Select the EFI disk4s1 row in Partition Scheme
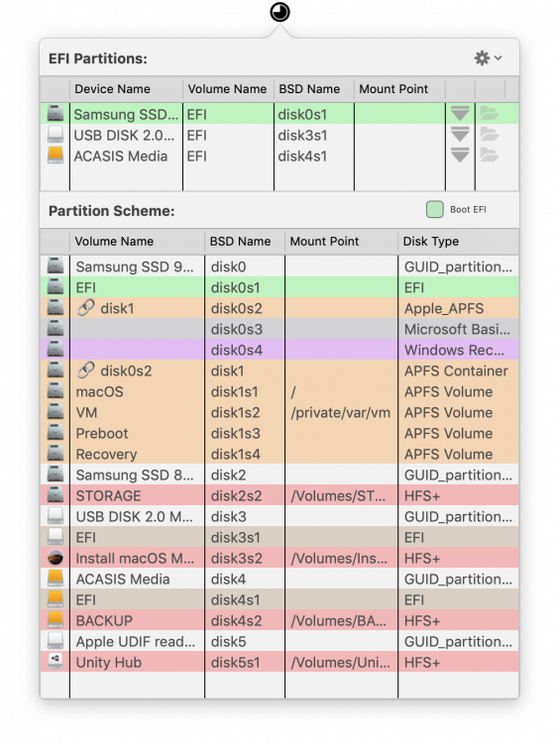Viewport: 559px width, 743px height. pos(279,600)
